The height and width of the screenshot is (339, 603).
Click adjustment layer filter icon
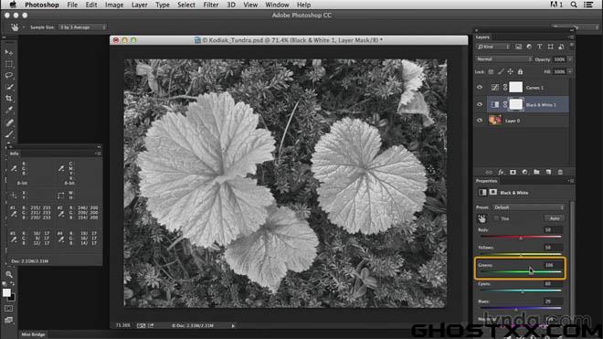pos(529,47)
